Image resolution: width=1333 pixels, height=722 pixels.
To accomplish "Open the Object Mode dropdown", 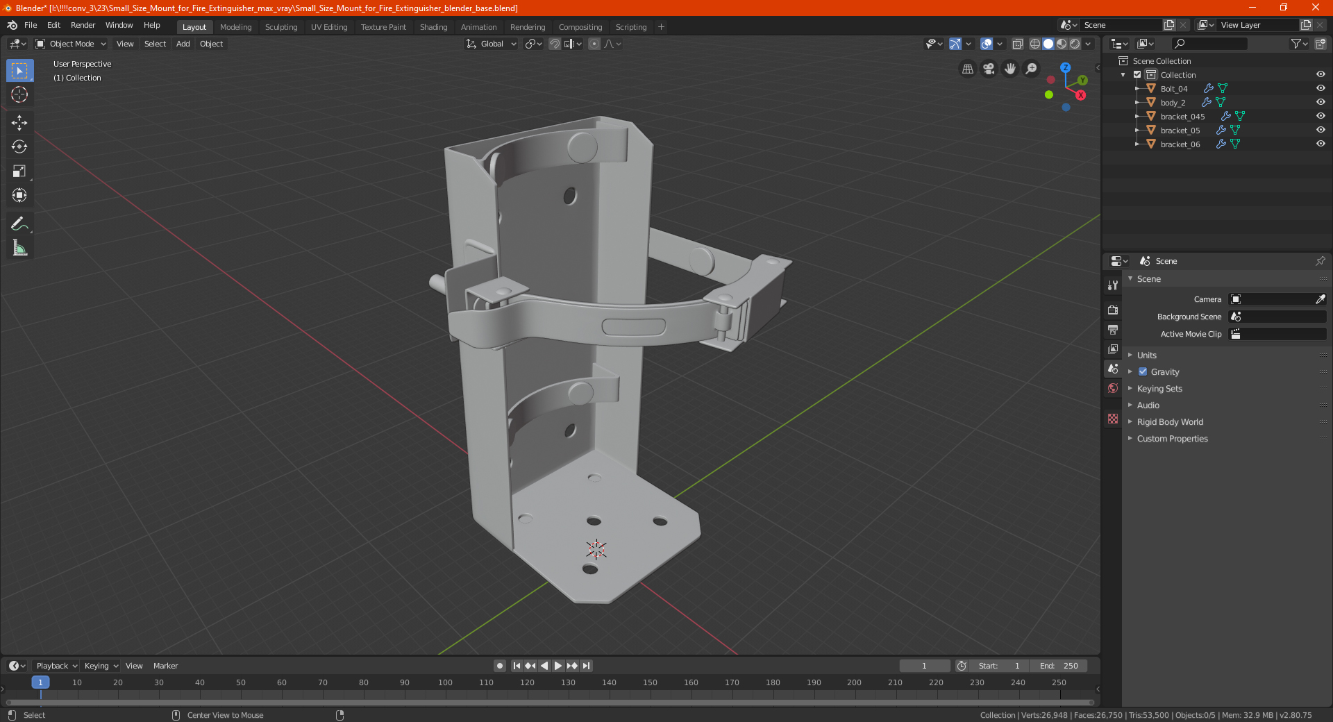I will point(72,44).
